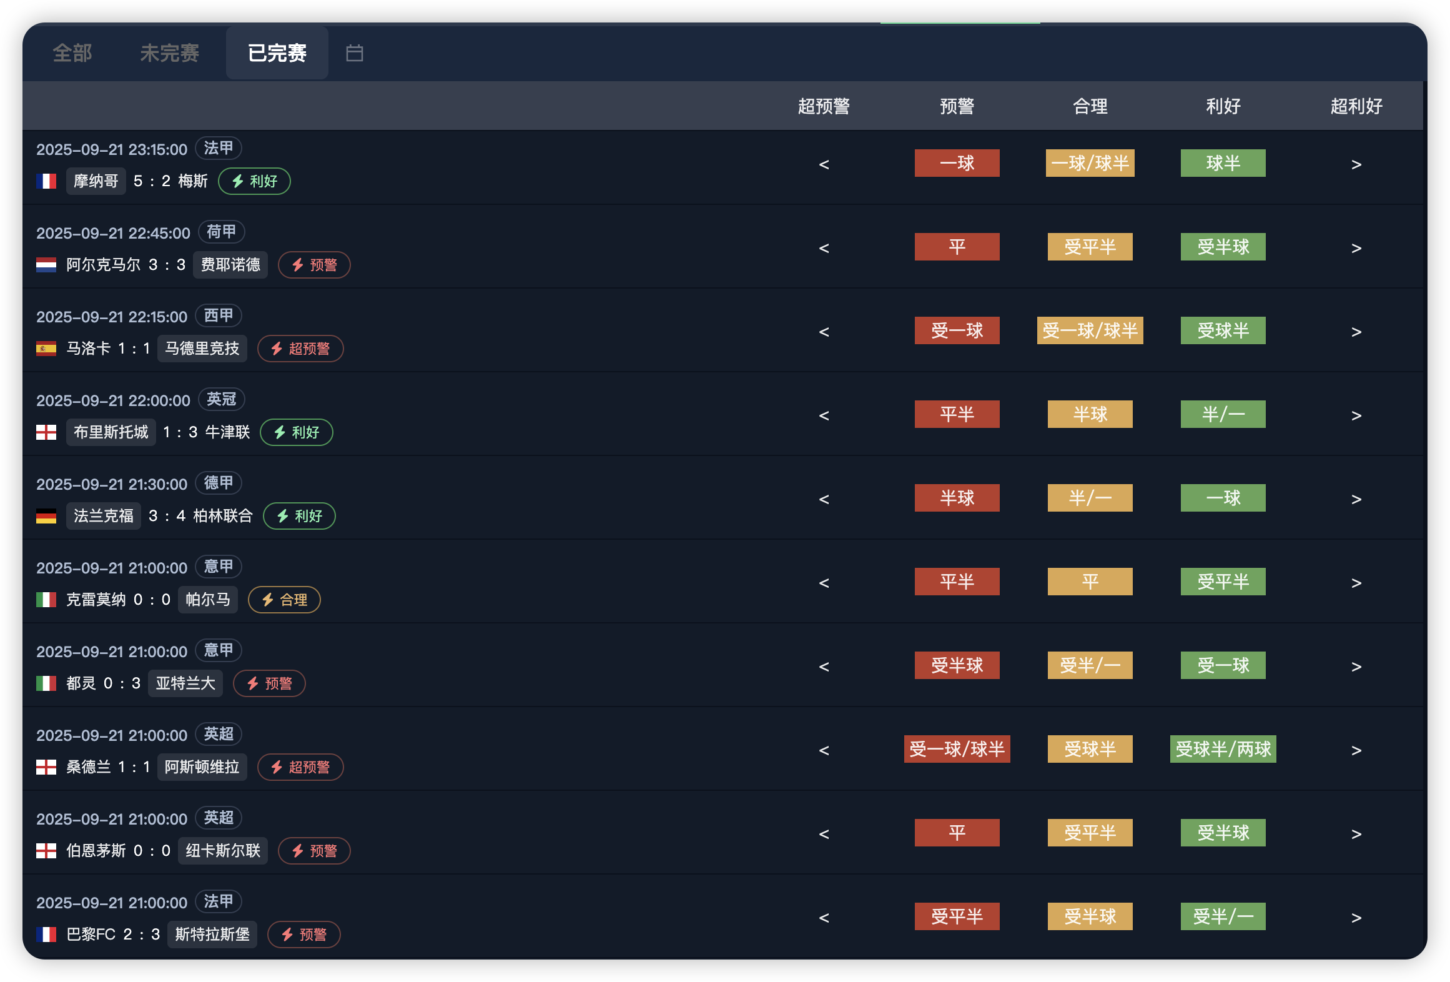
Task: Expand left arrow in 都灵 match row
Action: (x=824, y=667)
